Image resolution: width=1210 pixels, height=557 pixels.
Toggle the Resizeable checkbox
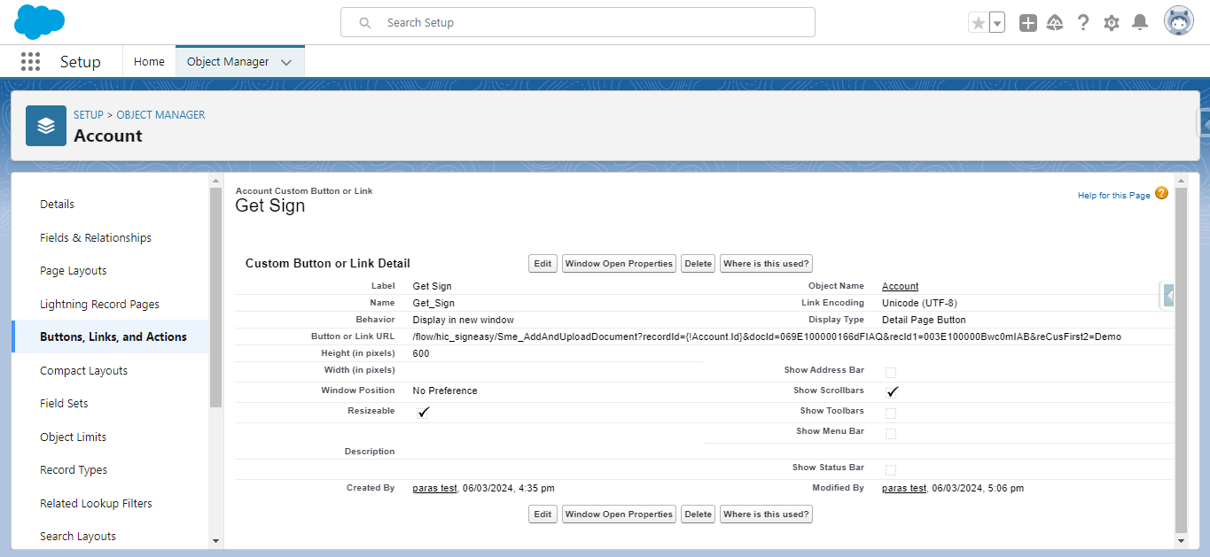[x=423, y=413]
